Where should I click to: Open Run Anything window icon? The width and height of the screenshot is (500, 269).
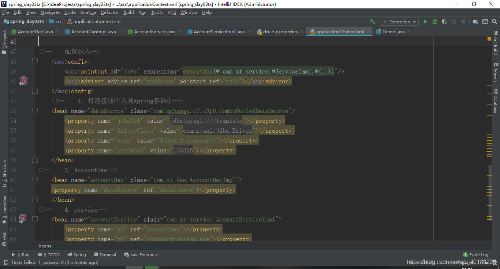point(485,22)
